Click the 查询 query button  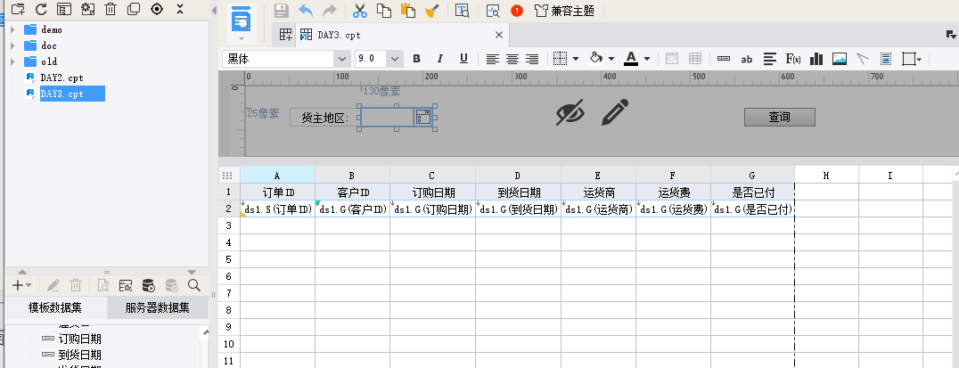click(779, 117)
